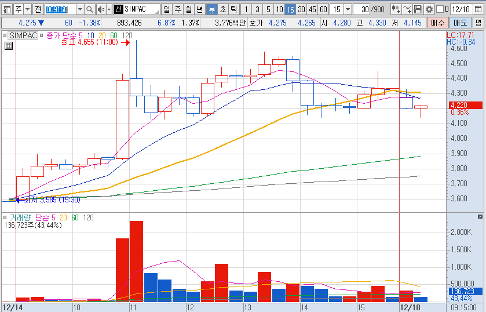486x312 pixels.
Task: Select 년 yearly chart period
Action: click(200, 9)
